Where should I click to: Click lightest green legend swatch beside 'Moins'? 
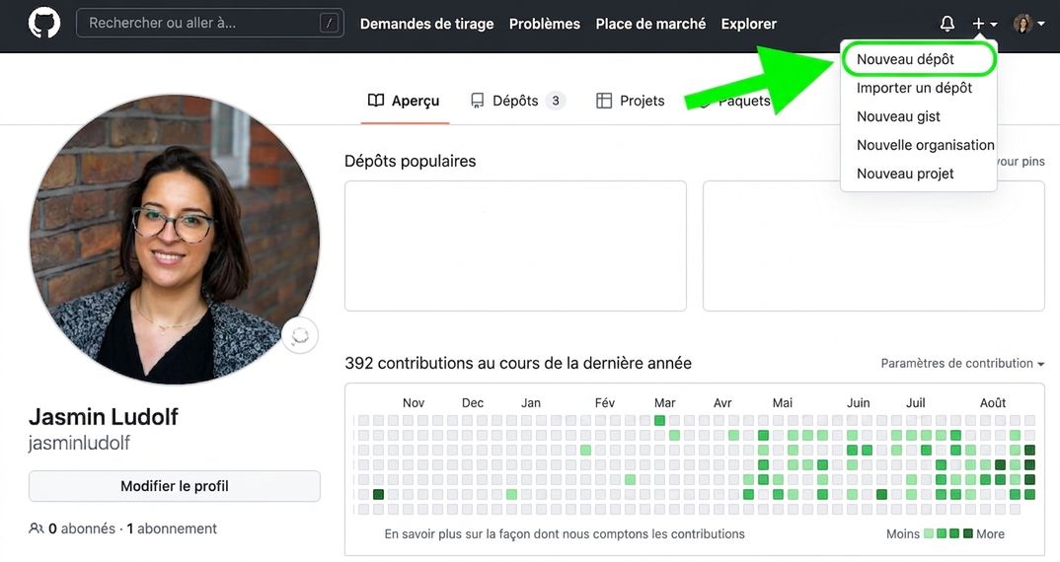coord(929,533)
